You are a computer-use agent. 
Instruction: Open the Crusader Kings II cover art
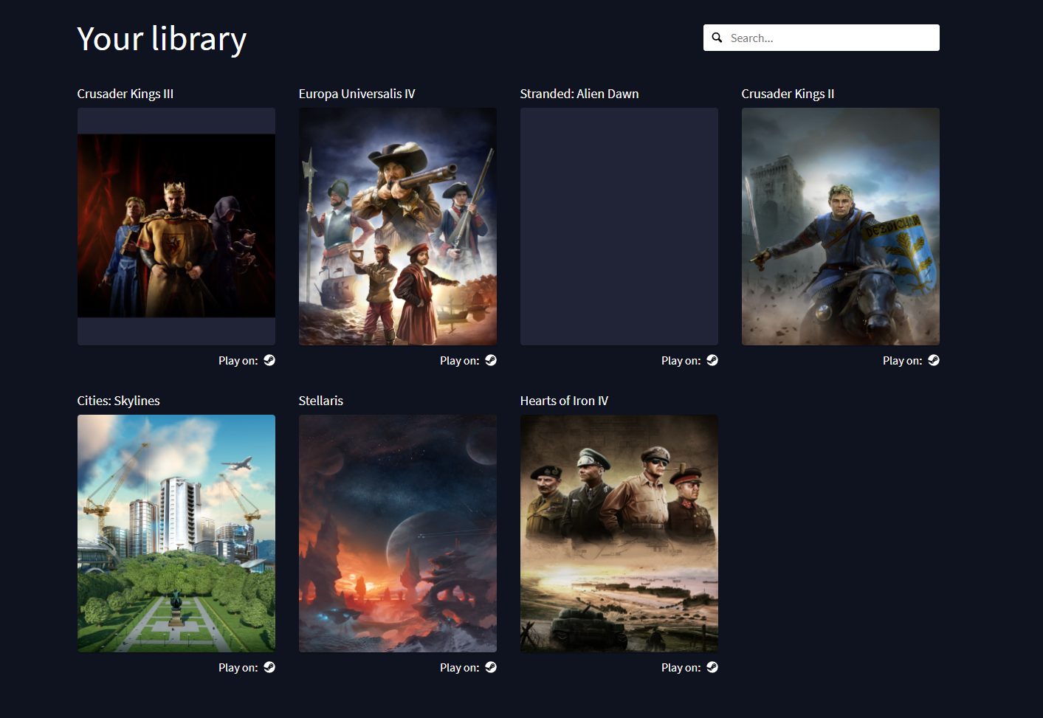tap(841, 227)
